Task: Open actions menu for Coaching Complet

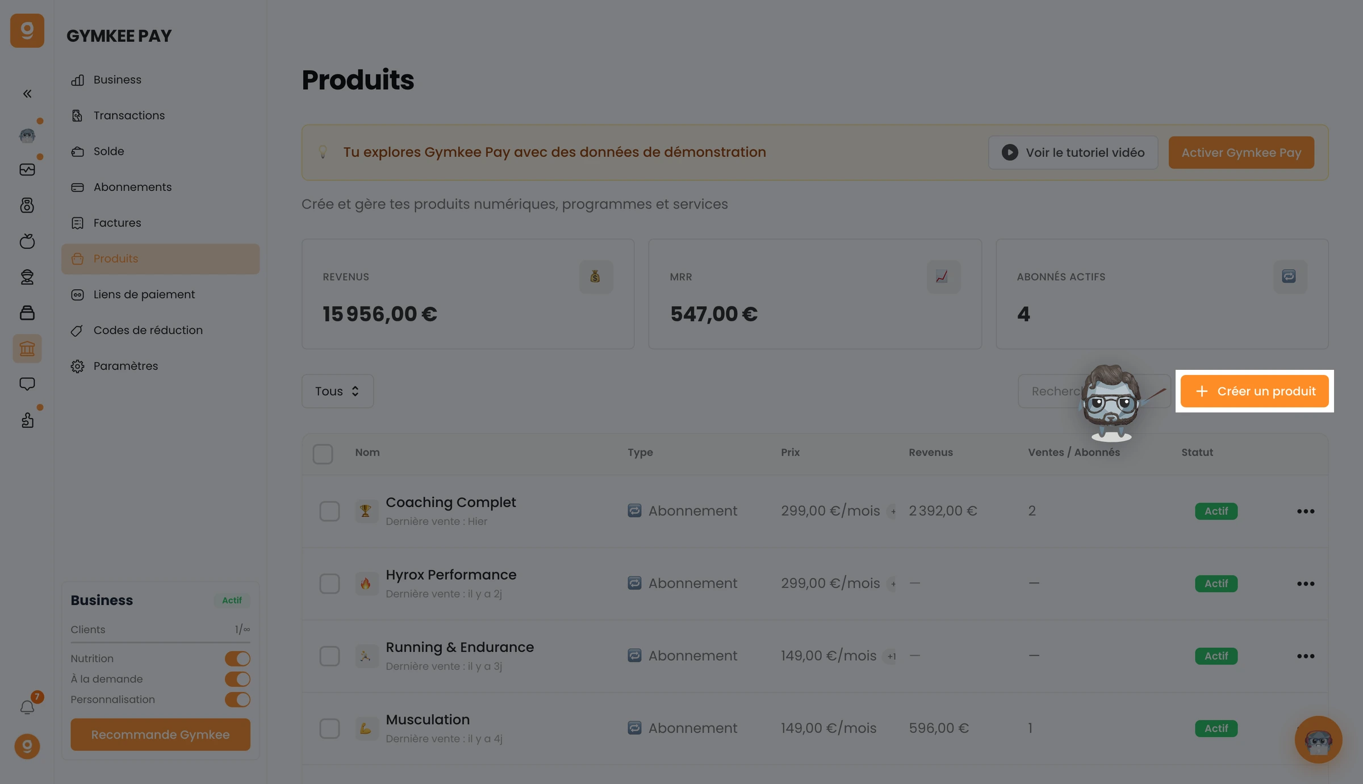Action: tap(1306, 511)
